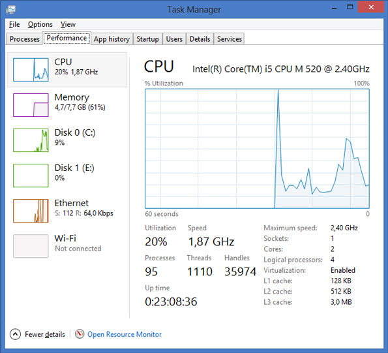Switch to the Users tab

(x=174, y=39)
